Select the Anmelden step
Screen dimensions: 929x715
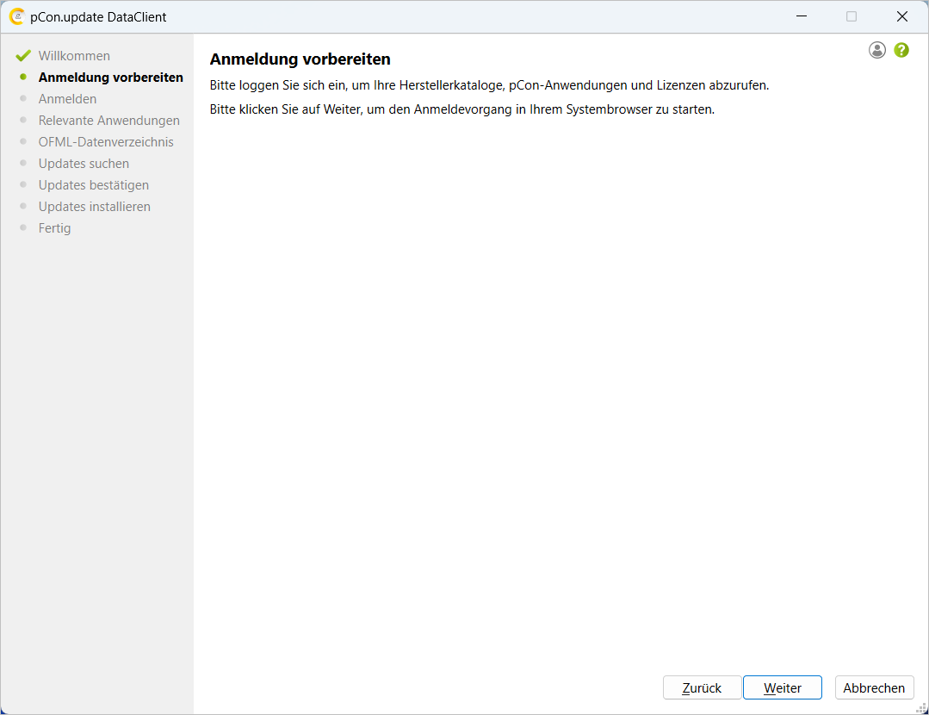pos(67,99)
